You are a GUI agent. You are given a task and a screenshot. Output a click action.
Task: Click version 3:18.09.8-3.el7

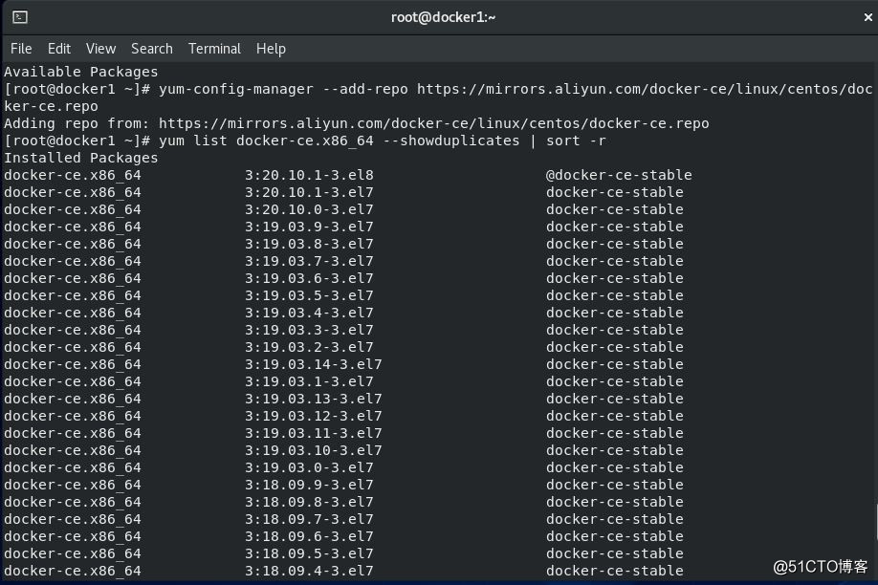309,502
